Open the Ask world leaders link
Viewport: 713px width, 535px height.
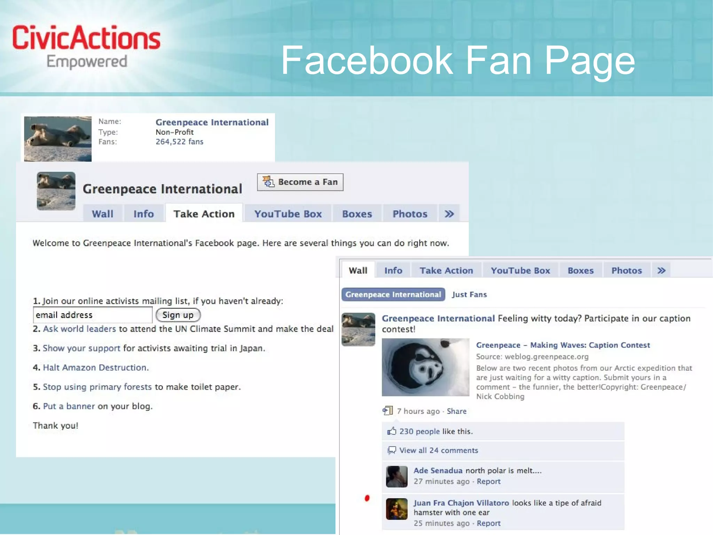[x=79, y=329]
